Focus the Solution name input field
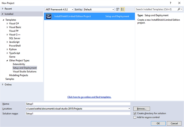Viewport: 184px width, 127px height. (78, 114)
